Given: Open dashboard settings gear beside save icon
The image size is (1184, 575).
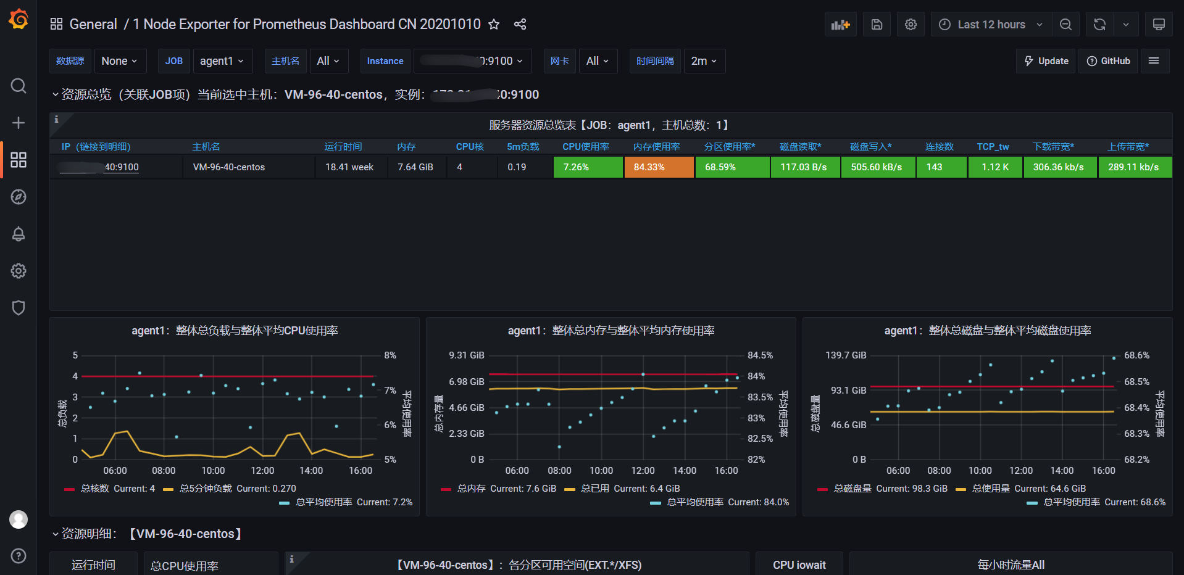Looking at the screenshot, I should 911,24.
